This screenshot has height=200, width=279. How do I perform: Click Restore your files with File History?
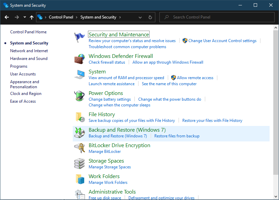pos(212,121)
